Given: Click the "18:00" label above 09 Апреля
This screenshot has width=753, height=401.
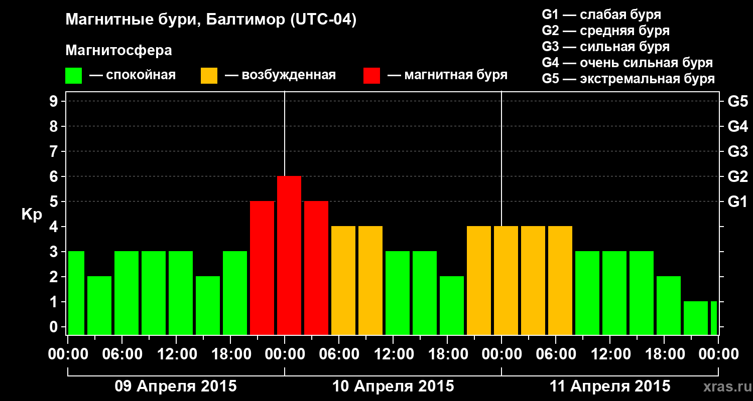Looking at the screenshot, I should pos(230,354).
